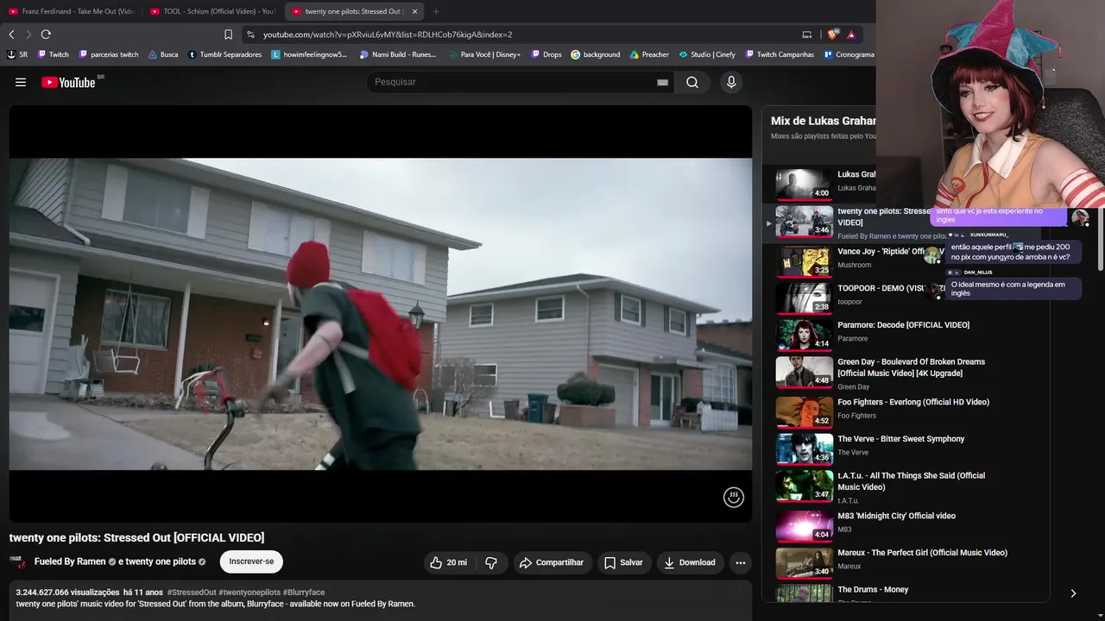The height and width of the screenshot is (621, 1105).
Task: Play Foo Fighters Everlong from mix
Action: [x=804, y=411]
